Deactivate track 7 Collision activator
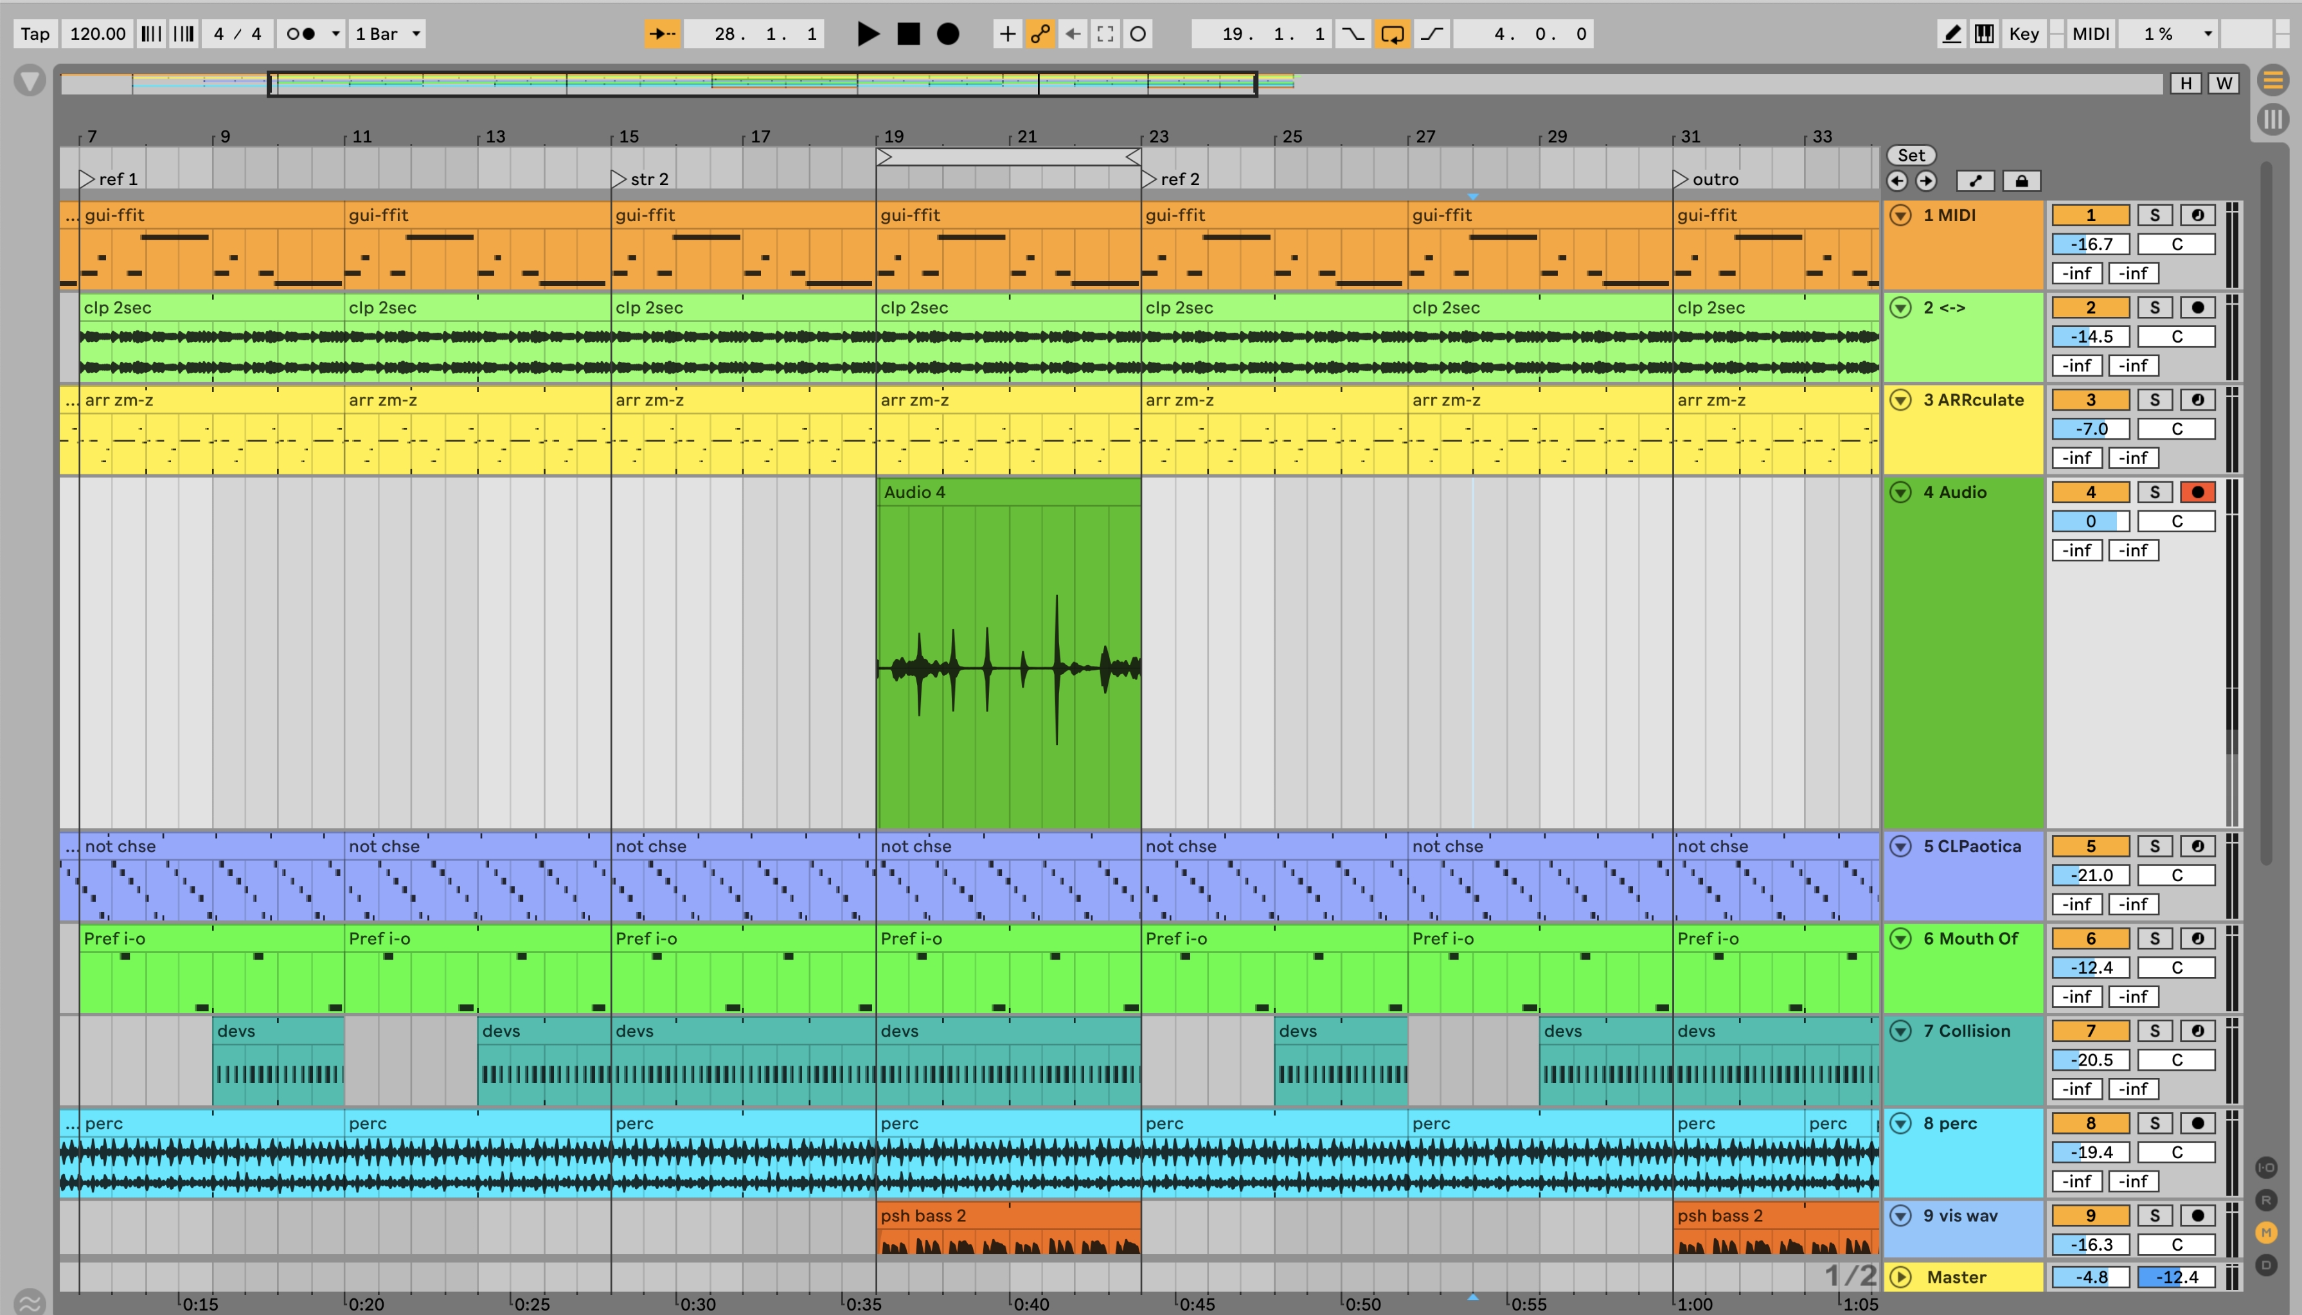2302x1315 pixels. [x=2090, y=1032]
